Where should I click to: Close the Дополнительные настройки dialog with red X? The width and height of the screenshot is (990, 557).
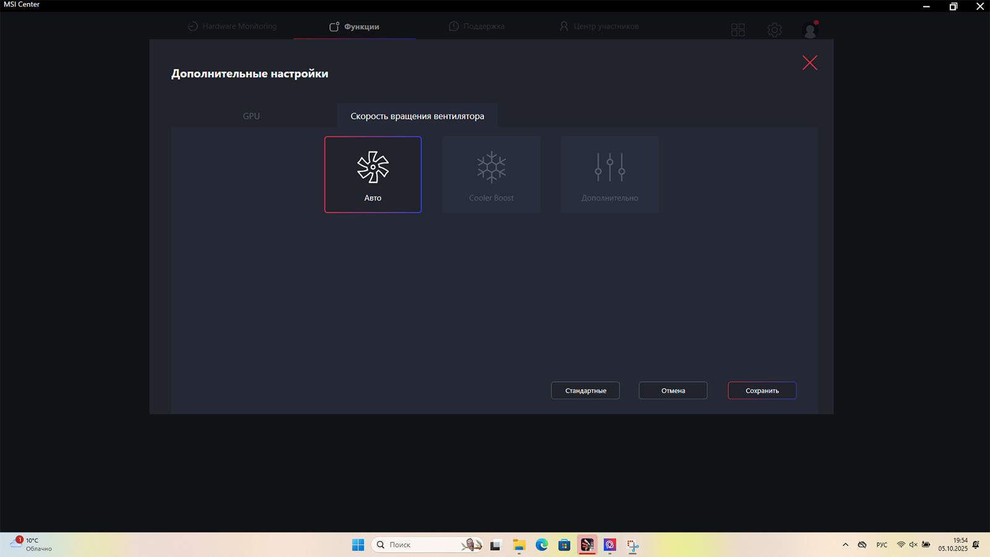[x=809, y=63]
